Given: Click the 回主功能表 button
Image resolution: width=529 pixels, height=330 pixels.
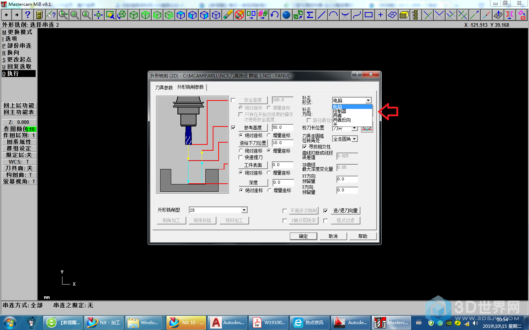Looking at the screenshot, I should pyautogui.click(x=19, y=112).
